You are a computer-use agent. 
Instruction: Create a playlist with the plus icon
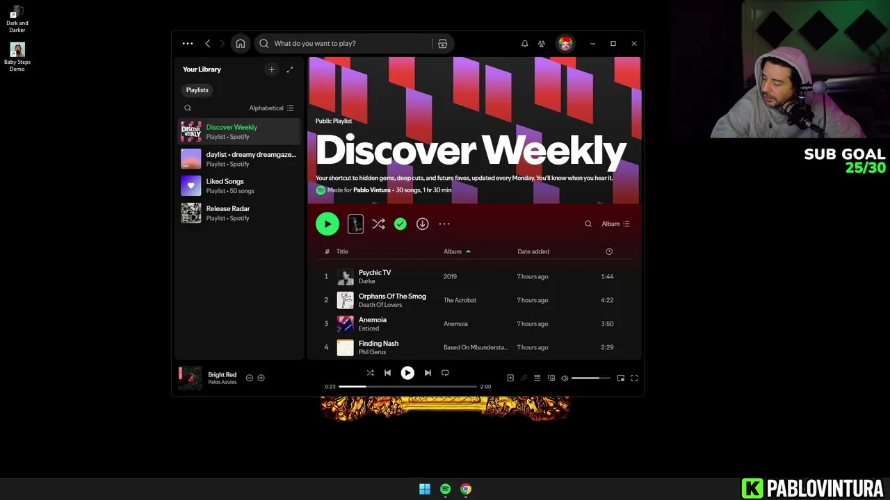[x=272, y=69]
